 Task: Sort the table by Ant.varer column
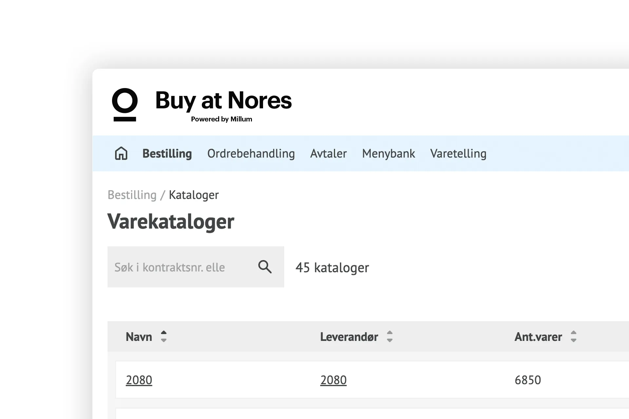[574, 337]
